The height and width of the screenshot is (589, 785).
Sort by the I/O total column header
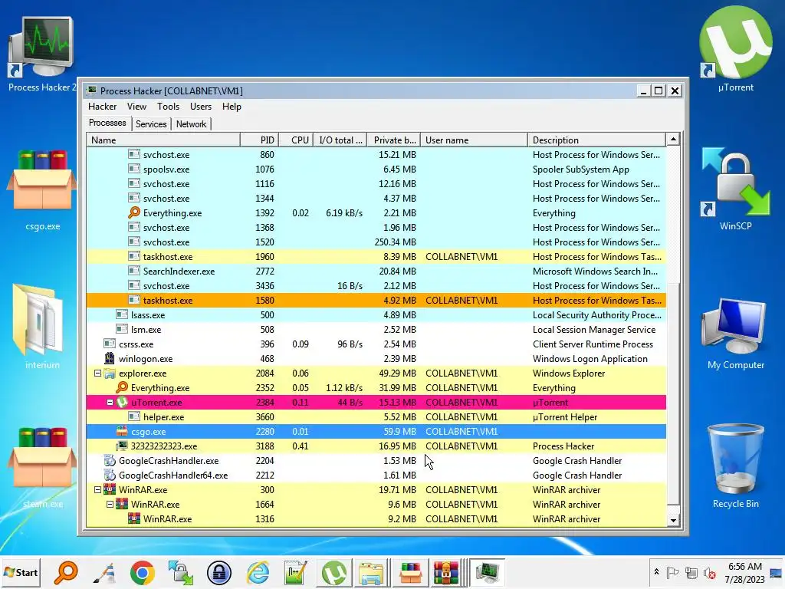[340, 140]
